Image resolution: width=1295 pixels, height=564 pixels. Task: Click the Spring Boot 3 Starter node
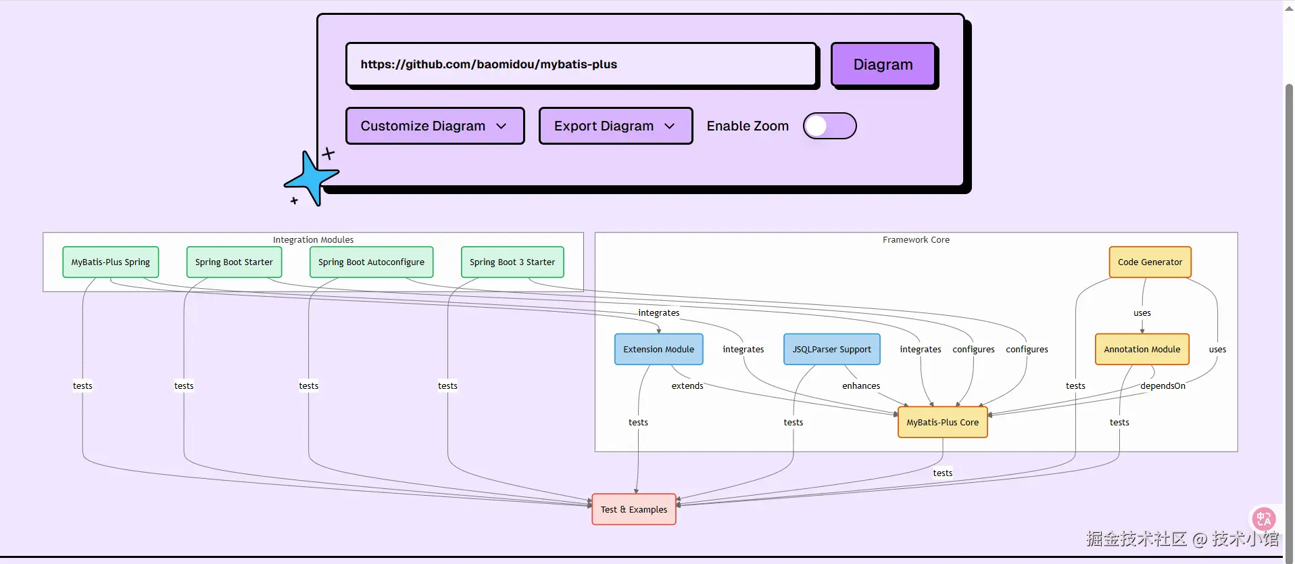click(x=512, y=262)
